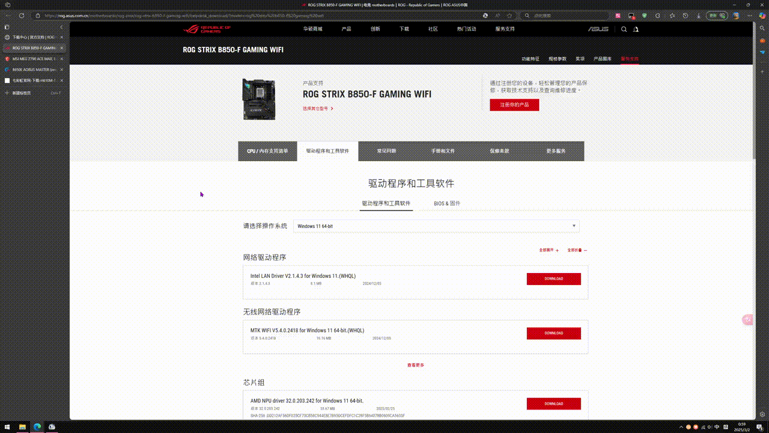769x433 pixels.
Task: Click 查看更多 under wireless drivers
Action: 415,365
